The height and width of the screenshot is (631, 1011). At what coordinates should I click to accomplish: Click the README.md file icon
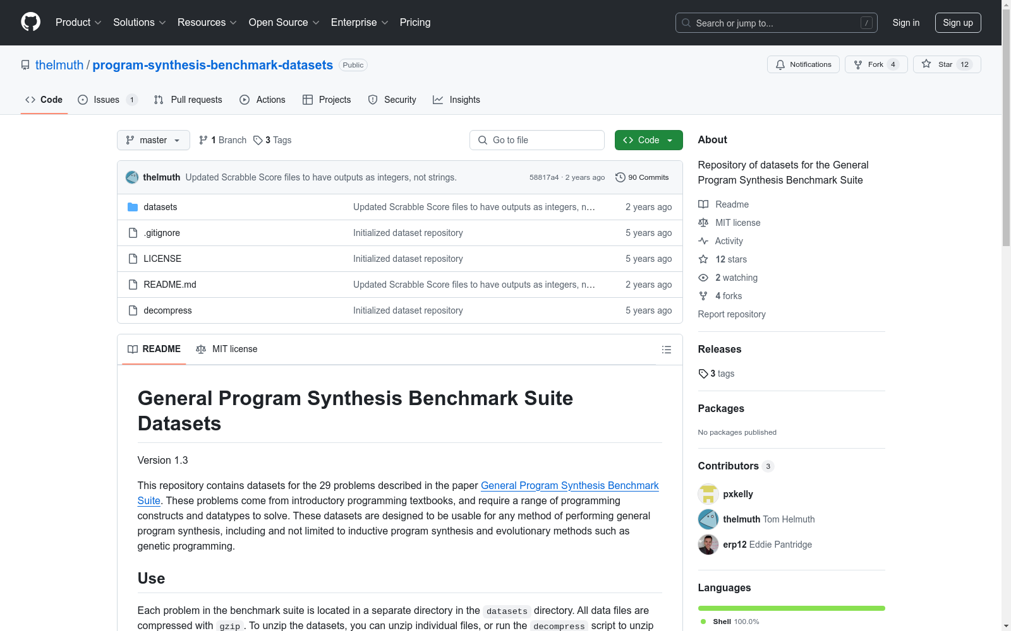[x=133, y=285]
